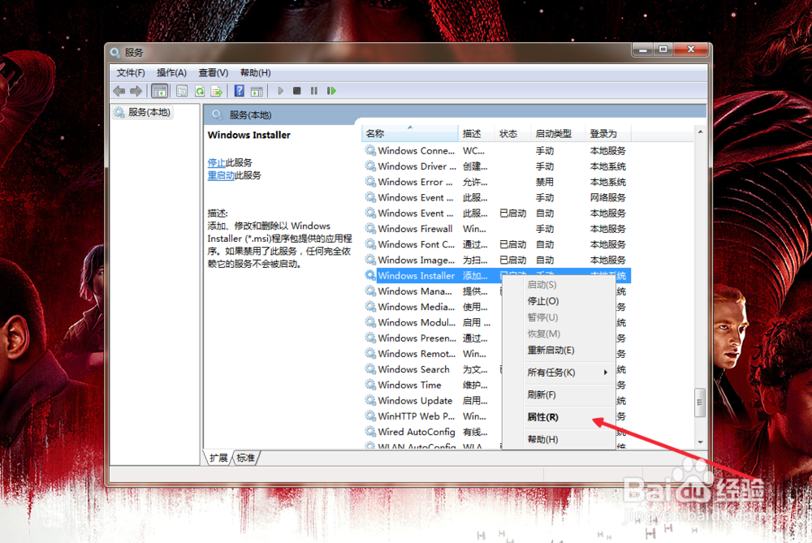Sort by the 描述 column header
This screenshot has width=812, height=543.
pos(477,134)
